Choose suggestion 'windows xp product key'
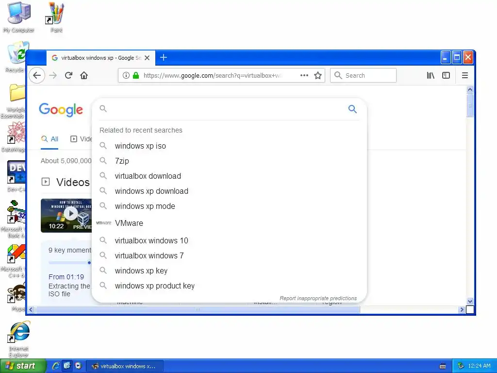The height and width of the screenshot is (373, 497). click(229, 286)
